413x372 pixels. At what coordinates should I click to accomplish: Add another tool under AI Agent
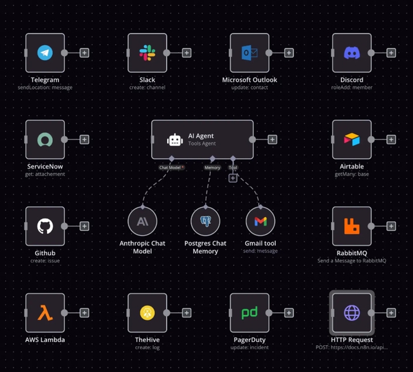(x=233, y=178)
